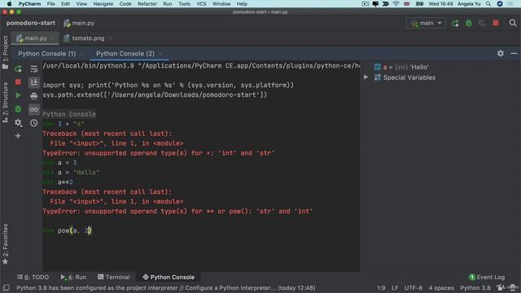Execute current statement with green play icon
Screen dimensions: 521x293
18,95
